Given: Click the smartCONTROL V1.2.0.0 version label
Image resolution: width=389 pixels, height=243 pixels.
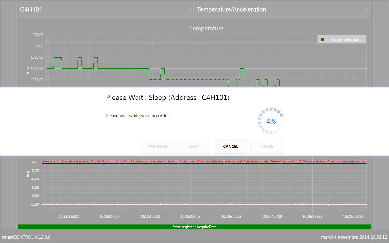Looking at the screenshot, I should click(26, 237).
